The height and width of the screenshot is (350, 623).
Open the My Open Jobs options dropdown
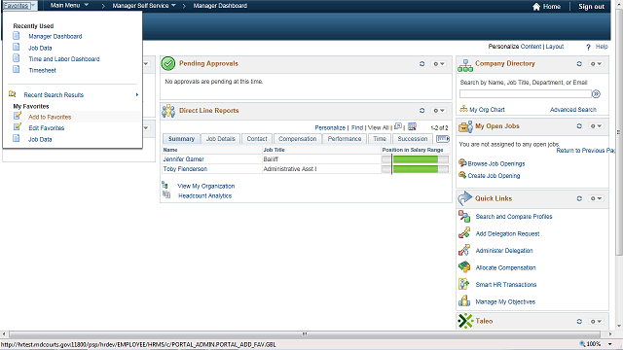[x=595, y=125]
